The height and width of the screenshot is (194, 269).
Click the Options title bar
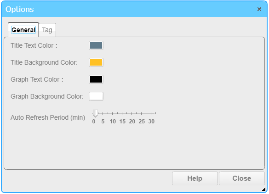click(134, 9)
